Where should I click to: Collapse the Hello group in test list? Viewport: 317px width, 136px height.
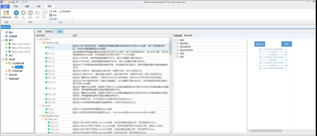[x=39, y=106]
